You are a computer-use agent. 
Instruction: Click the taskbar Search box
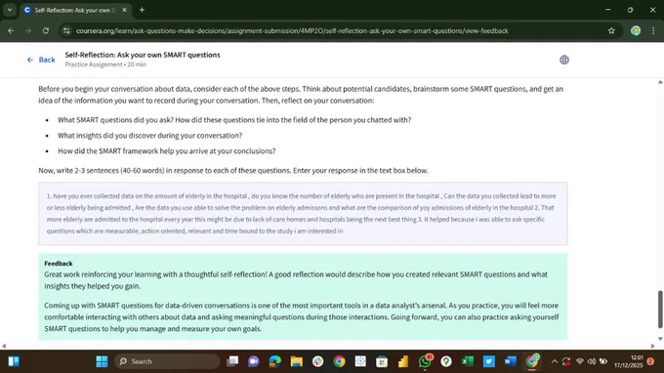click(x=168, y=361)
